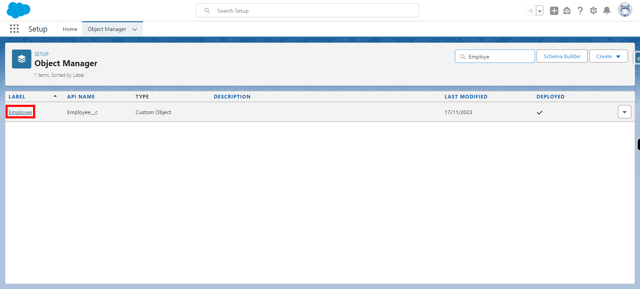Click the Object Manager layers icon
Viewport: 640px width, 289px height.
[x=22, y=59]
